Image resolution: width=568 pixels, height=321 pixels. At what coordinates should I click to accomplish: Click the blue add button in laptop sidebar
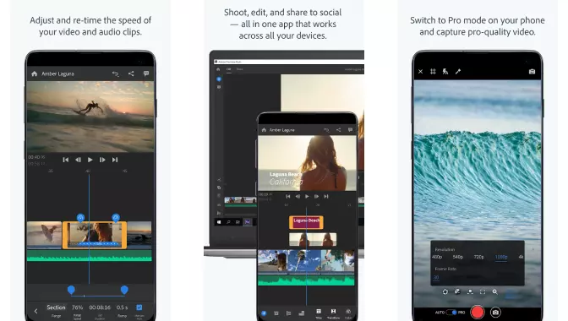point(219,79)
